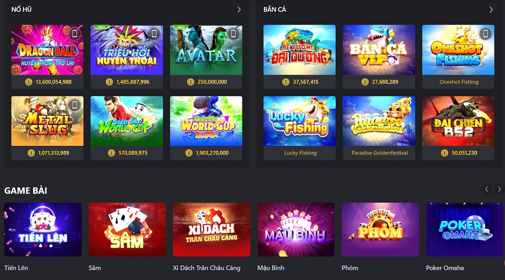Viewport: 505px width, 280px height.
Task: Click mobile icon on Metal Slug tile
Action: tap(75, 105)
